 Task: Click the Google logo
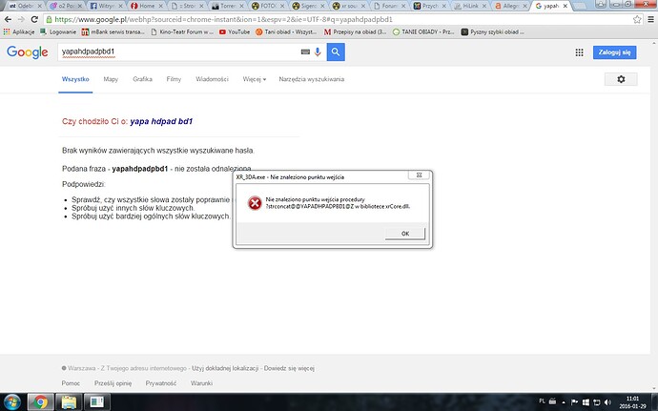(x=27, y=51)
